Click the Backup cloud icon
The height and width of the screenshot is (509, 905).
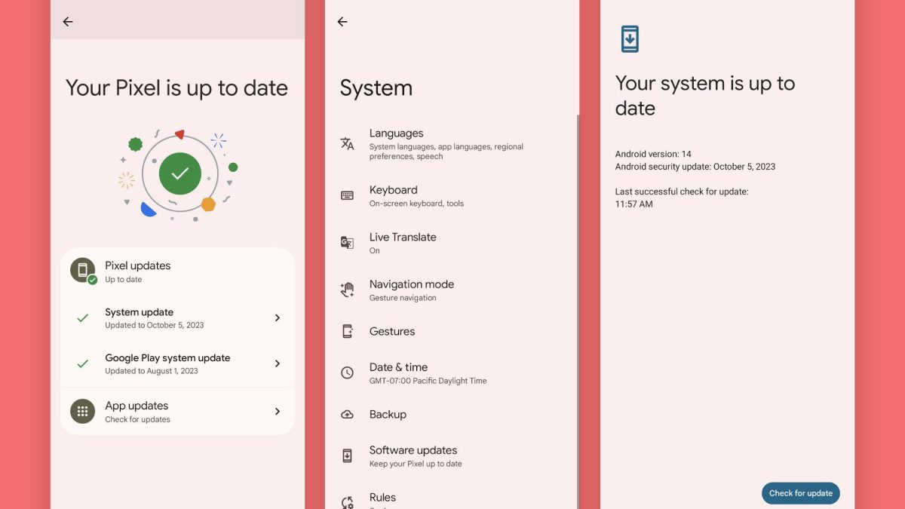click(x=347, y=415)
